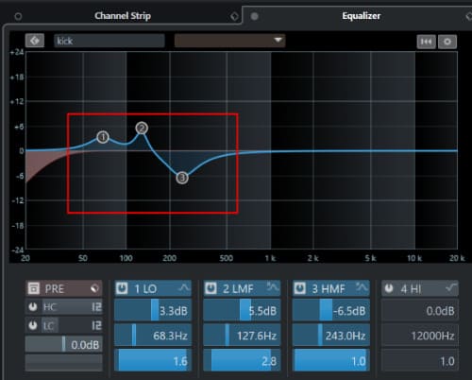
Task: Open the band 2 LMF filter type icon
Action: pyautogui.click(x=273, y=287)
